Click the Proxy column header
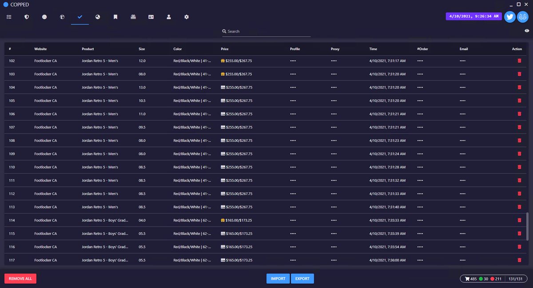The height and width of the screenshot is (288, 533). [x=335, y=49]
